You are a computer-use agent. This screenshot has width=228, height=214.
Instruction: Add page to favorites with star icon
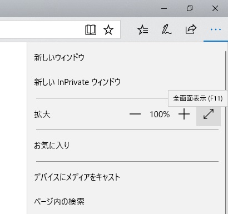pos(108,29)
